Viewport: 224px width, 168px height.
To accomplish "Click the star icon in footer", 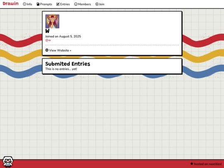I will point(192,163).
